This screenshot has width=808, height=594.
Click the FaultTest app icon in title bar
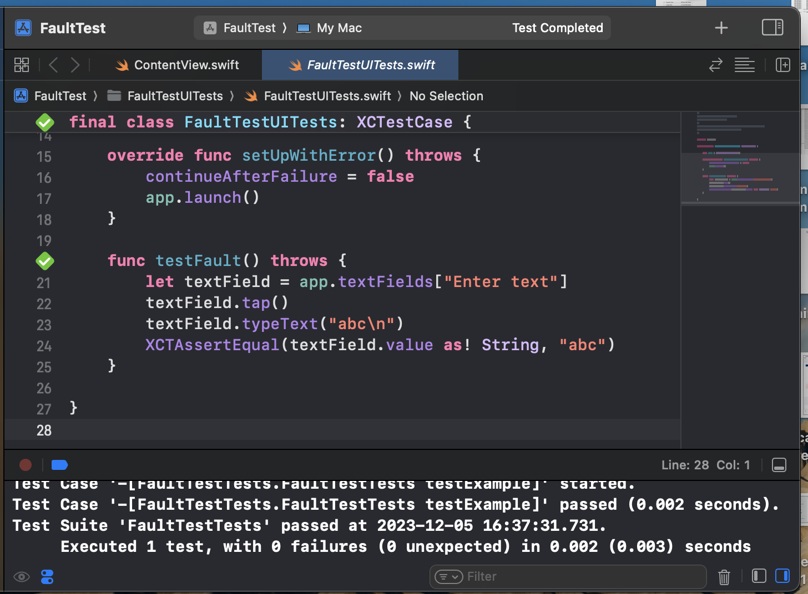tap(23, 28)
